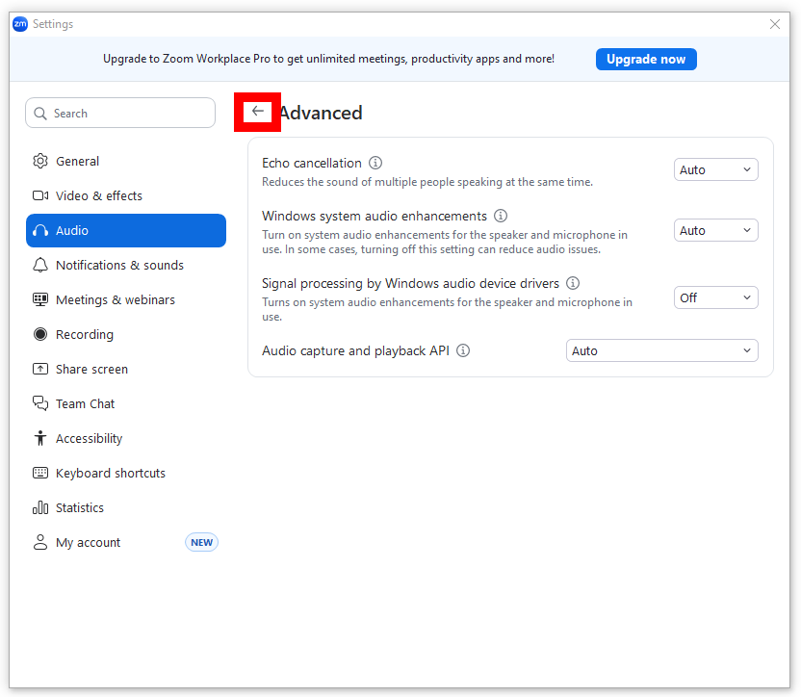The image size is (801, 697).
Task: Select the Keyboard shortcuts keyboard icon
Action: (x=39, y=473)
